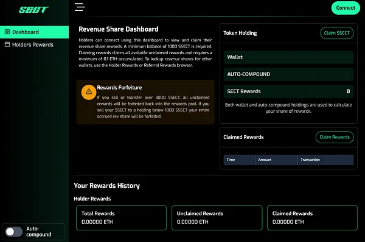365x242 pixels.
Task: Click the Claim Rewards button
Action: [335, 137]
